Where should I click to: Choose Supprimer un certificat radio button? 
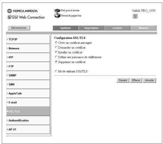(56, 62)
